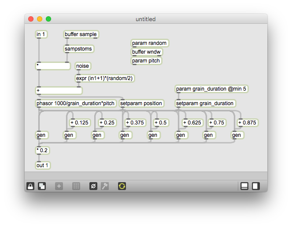Click the 'out 1' outlet object
292x227 pixels.
43,165
